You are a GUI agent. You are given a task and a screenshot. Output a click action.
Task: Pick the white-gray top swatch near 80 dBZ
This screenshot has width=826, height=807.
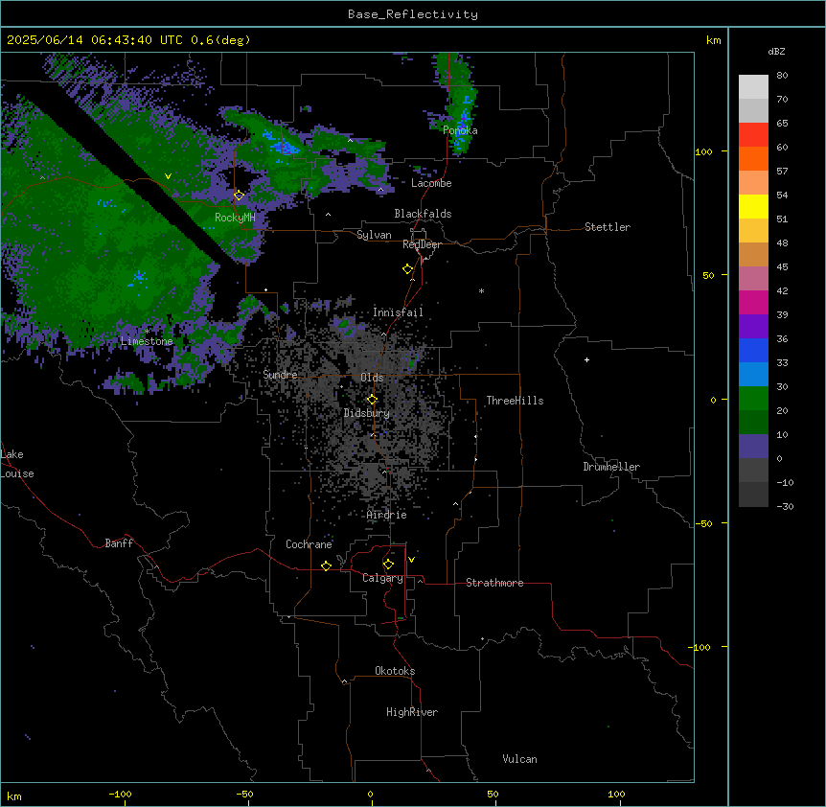coord(753,87)
